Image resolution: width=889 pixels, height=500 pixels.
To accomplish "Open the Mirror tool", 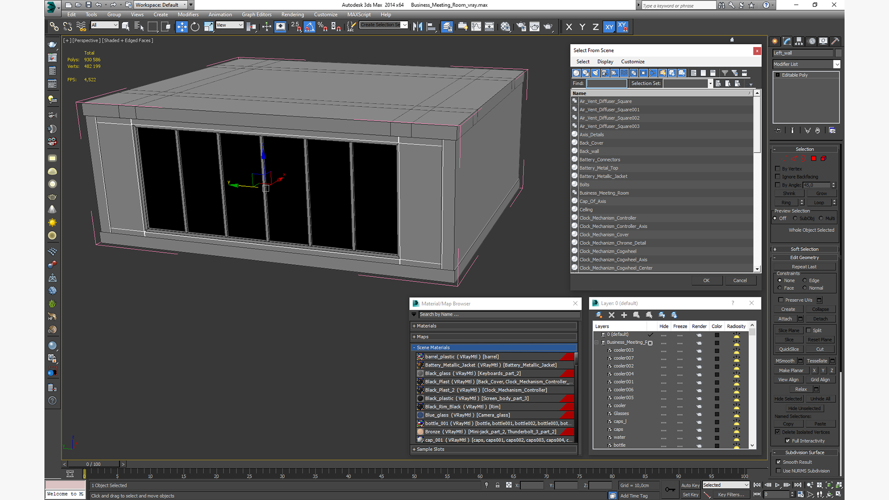I will [417, 26].
